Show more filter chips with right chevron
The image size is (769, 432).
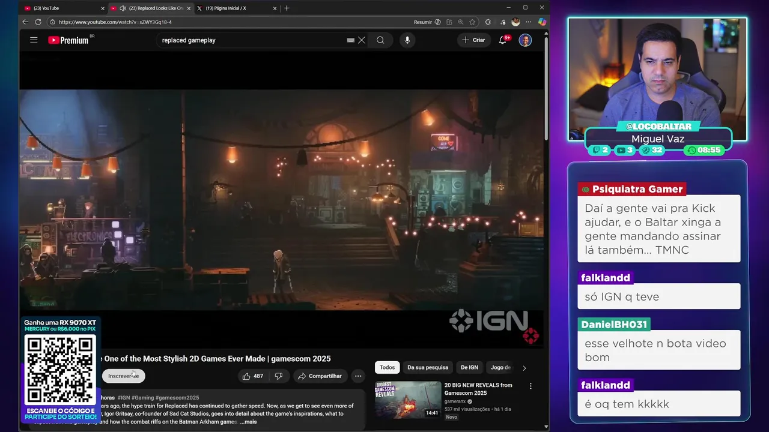pyautogui.click(x=524, y=368)
